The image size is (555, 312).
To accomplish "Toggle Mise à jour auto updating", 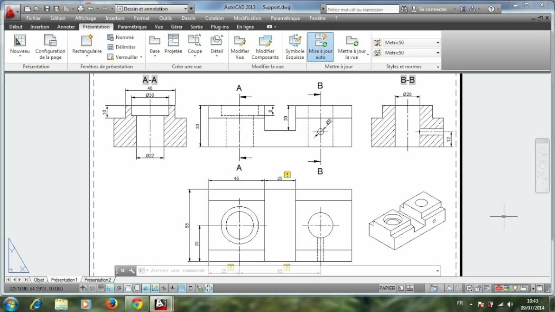I will 320,46.
